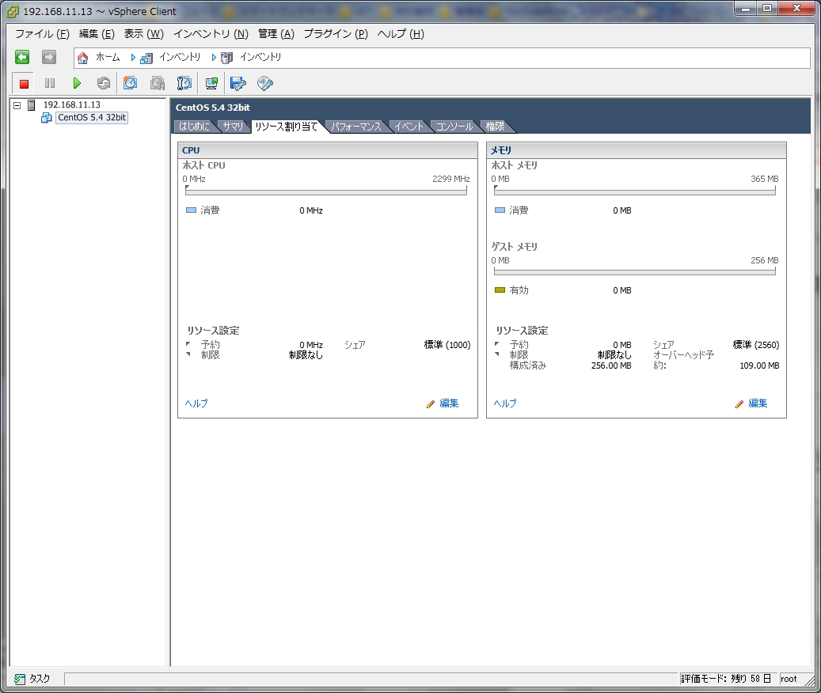Suspend VM with pause icon

point(50,83)
